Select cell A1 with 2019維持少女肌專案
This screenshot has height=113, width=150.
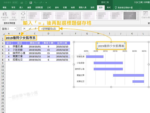(21, 38)
